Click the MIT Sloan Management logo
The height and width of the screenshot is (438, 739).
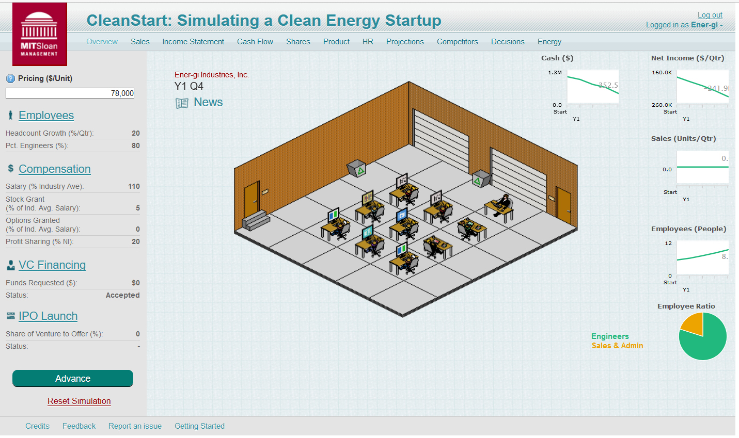(39, 34)
